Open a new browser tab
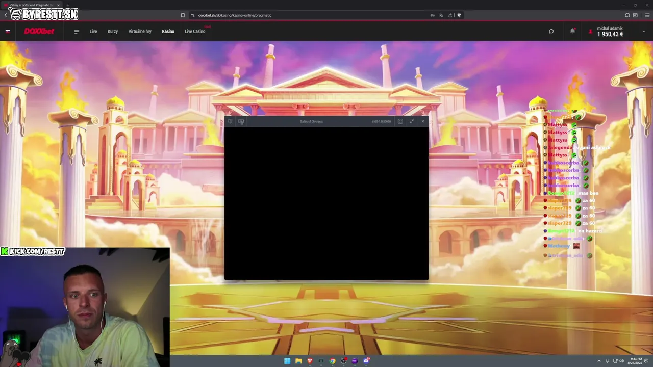The image size is (653, 367). (68, 5)
